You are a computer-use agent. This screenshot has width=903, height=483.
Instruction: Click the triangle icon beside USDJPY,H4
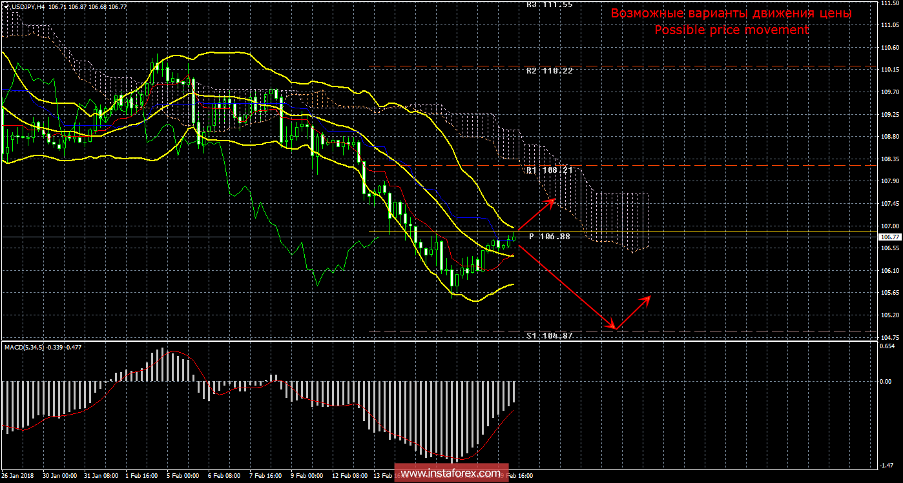[x=5, y=6]
